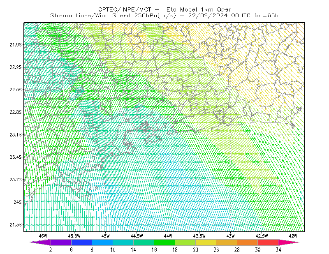
Task: Click the subtitle 'Stream Lines/Wind Speed 250hPa(m/s)'
Action: pos(113,16)
